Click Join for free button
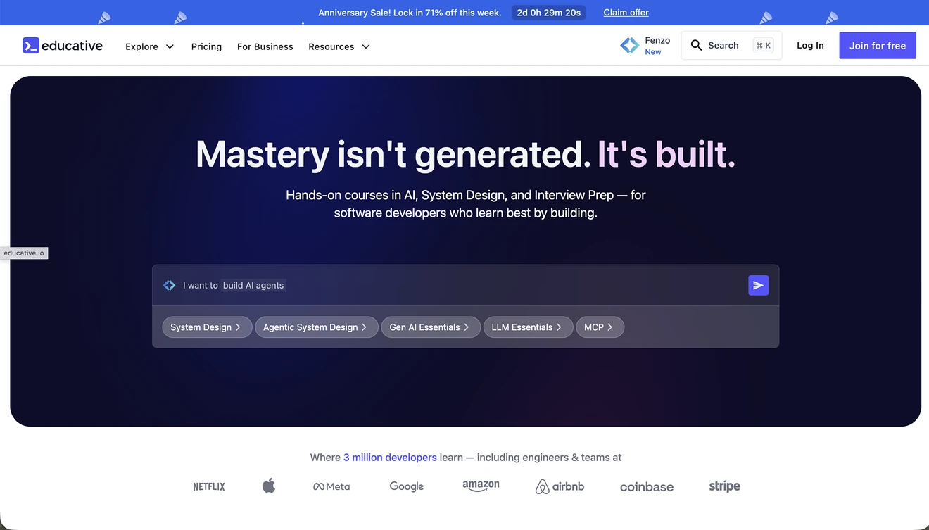The image size is (929, 530). 878,46
